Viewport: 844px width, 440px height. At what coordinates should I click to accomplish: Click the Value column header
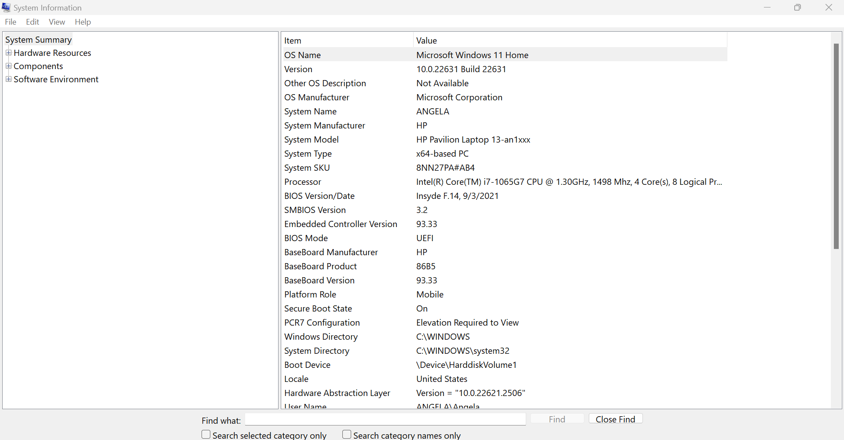[x=570, y=40]
